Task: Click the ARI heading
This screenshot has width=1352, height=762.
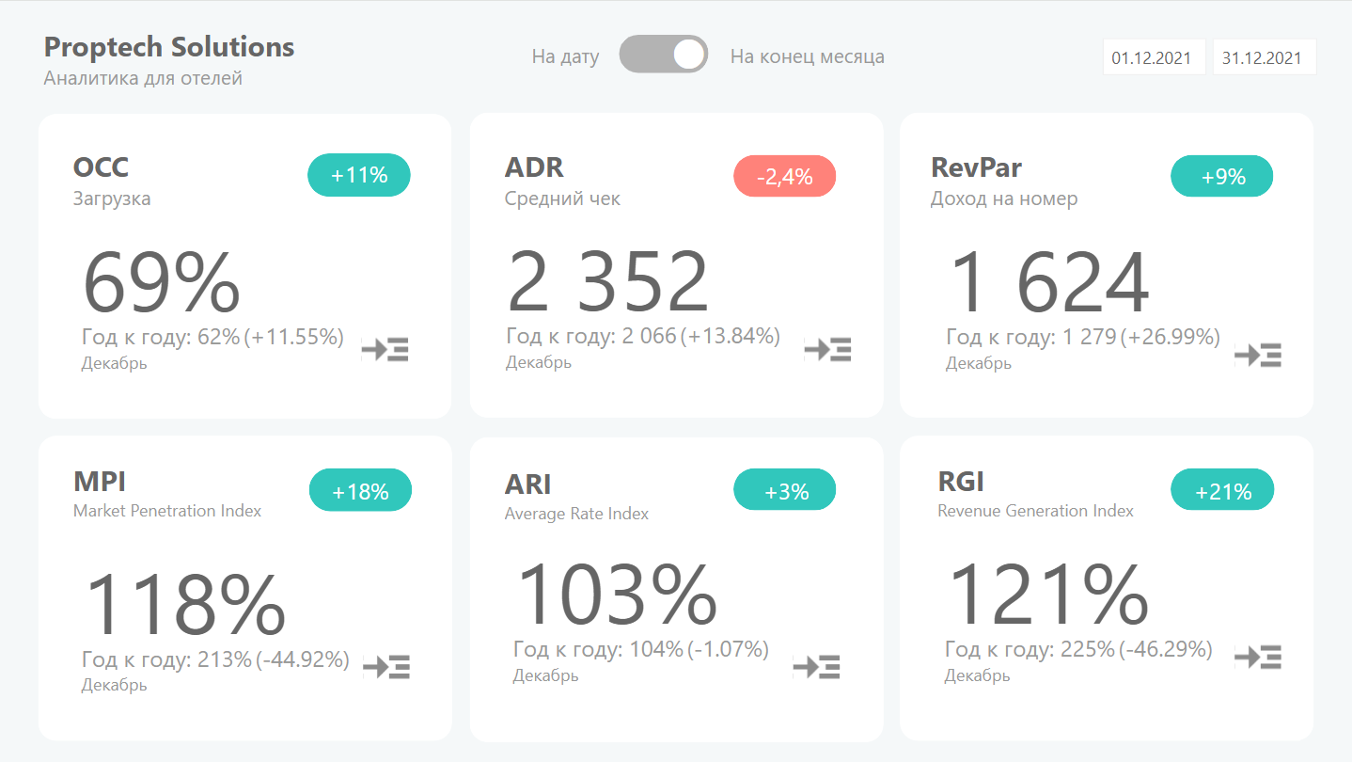Action: pyautogui.click(x=527, y=484)
